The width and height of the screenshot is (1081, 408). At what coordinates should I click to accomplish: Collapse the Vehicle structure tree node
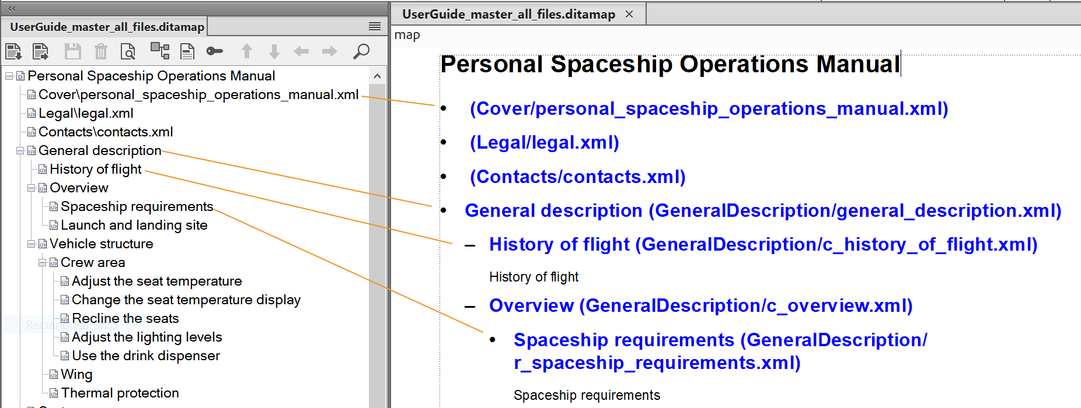32,244
